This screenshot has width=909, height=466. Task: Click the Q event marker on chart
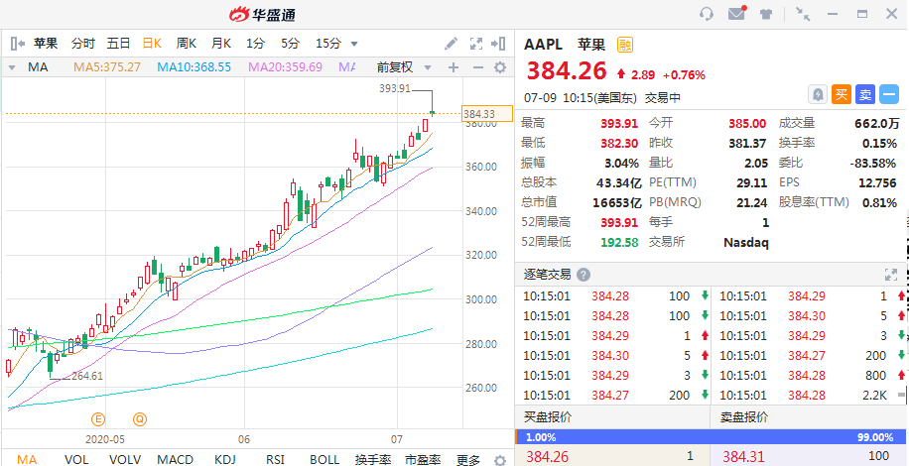click(139, 418)
